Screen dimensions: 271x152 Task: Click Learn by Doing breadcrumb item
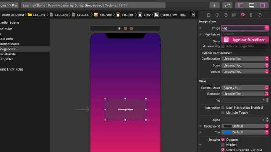[13, 15]
